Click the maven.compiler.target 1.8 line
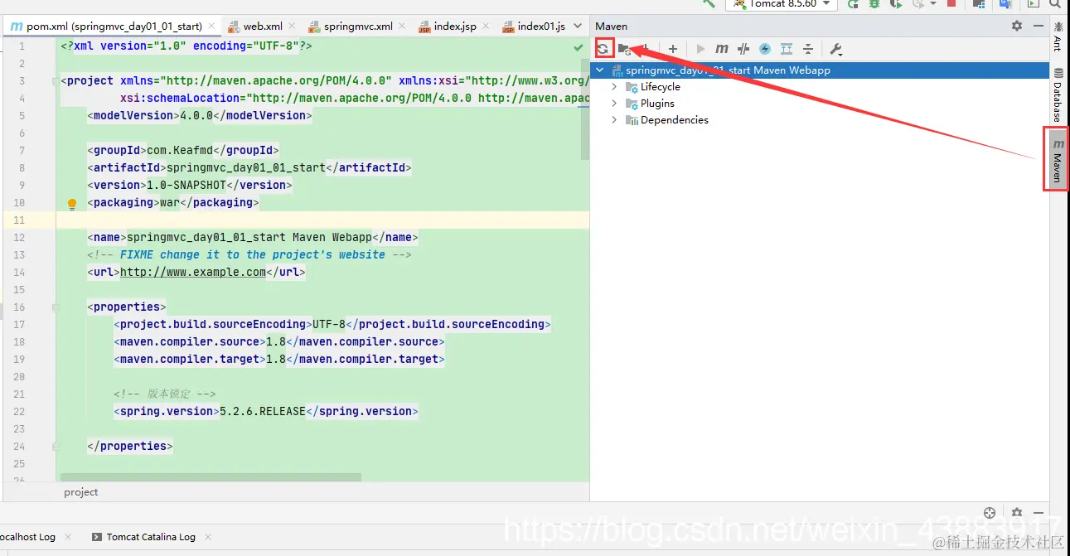The image size is (1070, 556). point(279,360)
